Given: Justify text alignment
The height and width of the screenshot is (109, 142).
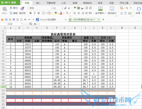Looking at the screenshot, I should 86,13.
